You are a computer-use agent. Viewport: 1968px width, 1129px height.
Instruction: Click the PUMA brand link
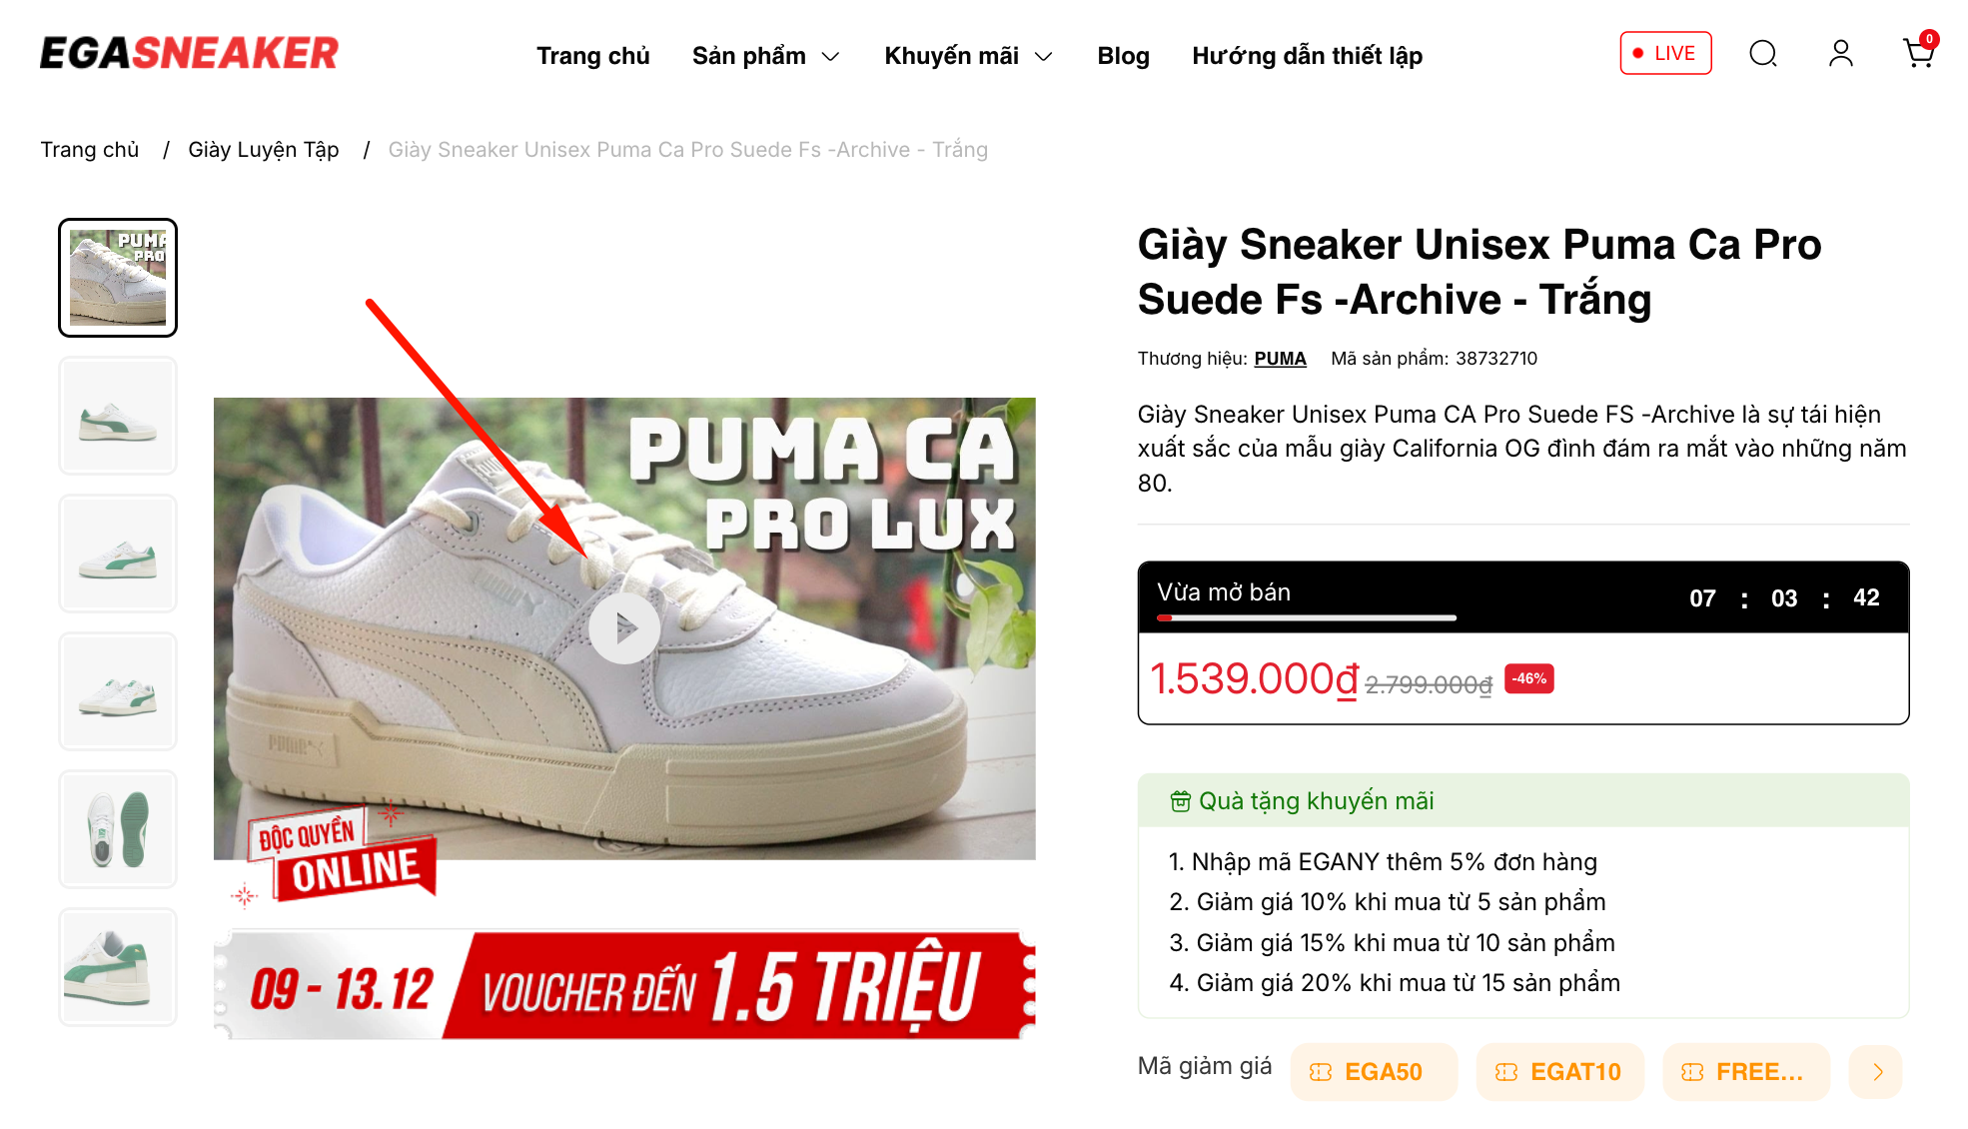tap(1280, 359)
